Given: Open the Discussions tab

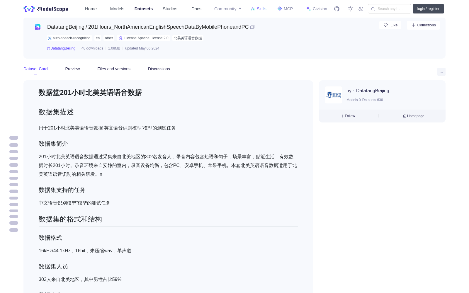Looking at the screenshot, I should (159, 69).
